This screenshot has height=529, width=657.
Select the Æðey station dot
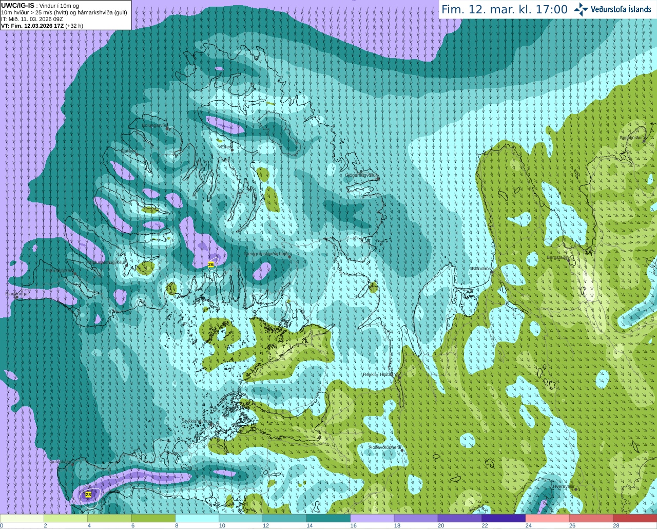(x=232, y=149)
